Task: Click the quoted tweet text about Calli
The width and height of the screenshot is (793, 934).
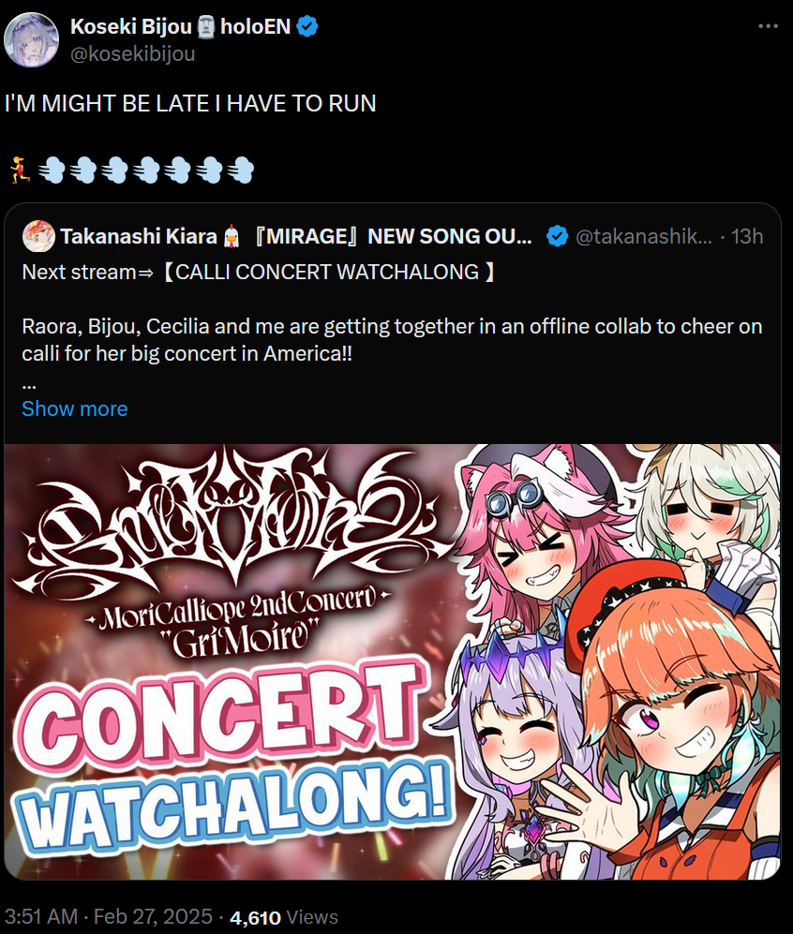Action: click(x=392, y=340)
